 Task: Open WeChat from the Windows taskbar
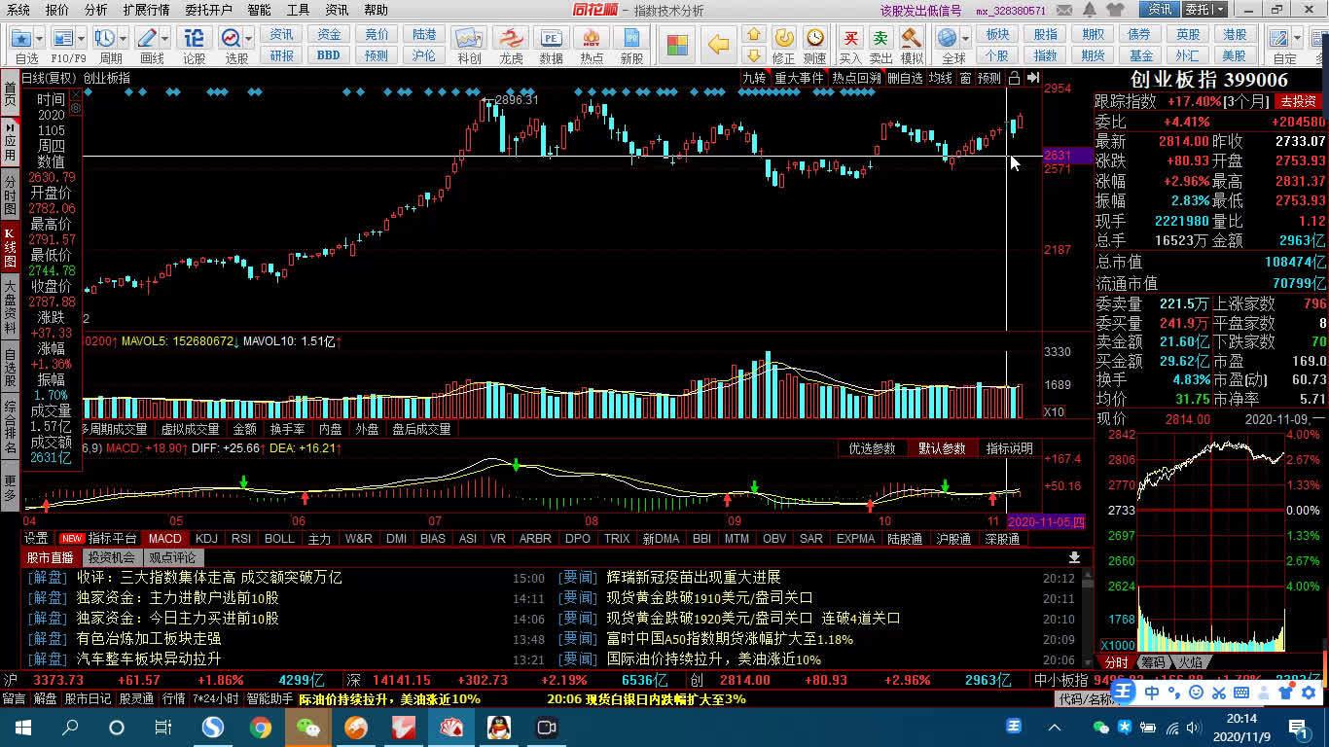[x=307, y=728]
